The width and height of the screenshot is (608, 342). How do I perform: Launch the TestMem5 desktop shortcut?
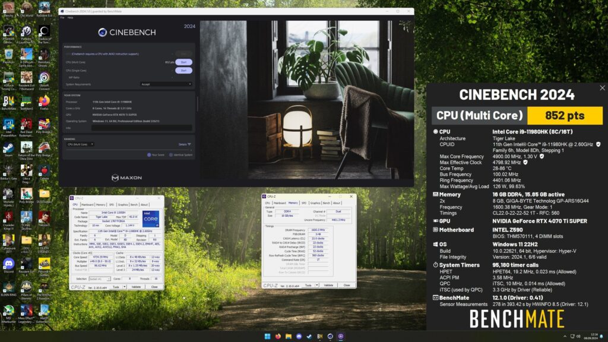click(x=26, y=103)
